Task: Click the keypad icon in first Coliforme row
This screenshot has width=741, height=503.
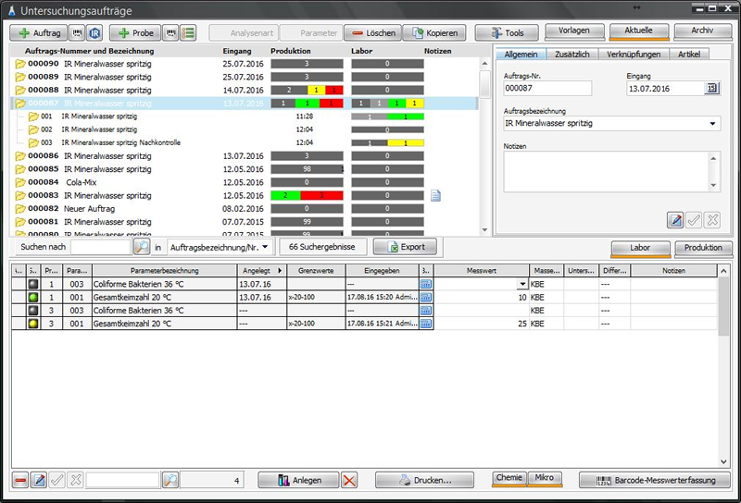Action: [x=426, y=284]
